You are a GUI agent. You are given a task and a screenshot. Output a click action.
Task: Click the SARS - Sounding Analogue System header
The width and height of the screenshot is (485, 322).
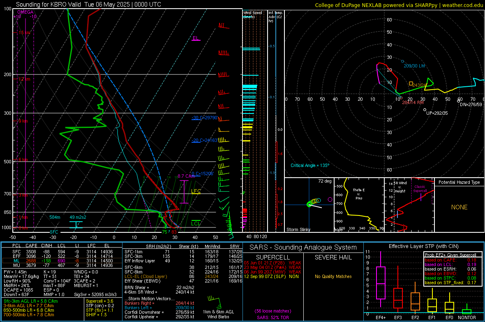303,248
